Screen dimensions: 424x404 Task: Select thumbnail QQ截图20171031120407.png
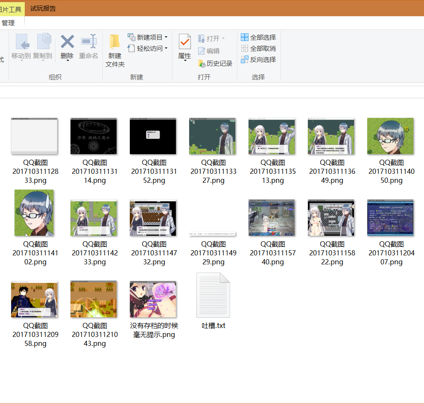[x=390, y=218]
